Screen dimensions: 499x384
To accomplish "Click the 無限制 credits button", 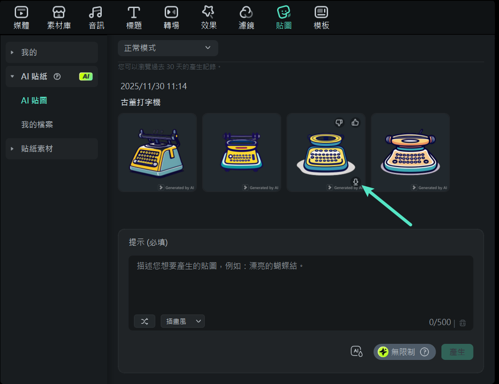I will click(x=404, y=352).
